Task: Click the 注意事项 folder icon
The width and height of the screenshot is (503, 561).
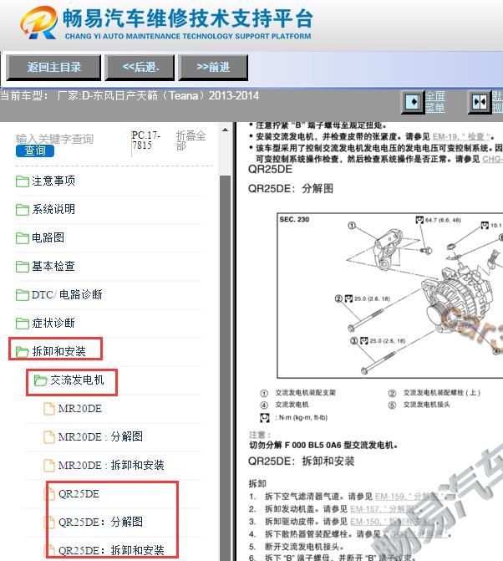Action: click(23, 181)
